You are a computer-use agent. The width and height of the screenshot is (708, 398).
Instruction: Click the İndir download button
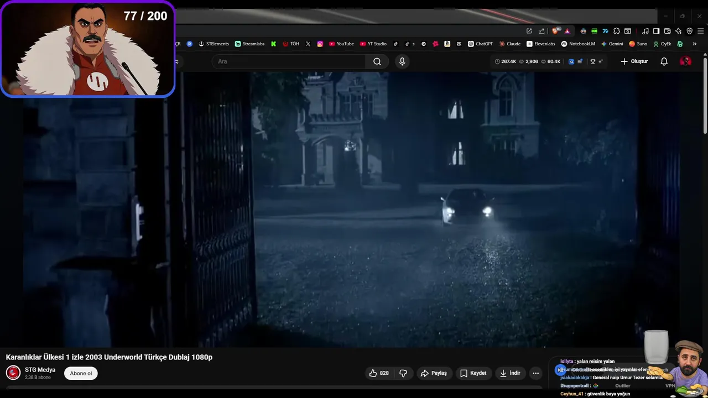(x=510, y=373)
